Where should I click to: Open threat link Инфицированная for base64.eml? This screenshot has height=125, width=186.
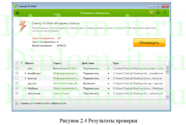click(x=66, y=73)
